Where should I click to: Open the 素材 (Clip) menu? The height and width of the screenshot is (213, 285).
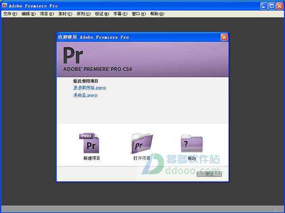(x=65, y=14)
